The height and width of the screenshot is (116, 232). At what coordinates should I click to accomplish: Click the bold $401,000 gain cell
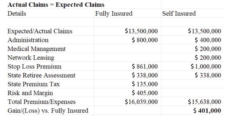click(207, 111)
